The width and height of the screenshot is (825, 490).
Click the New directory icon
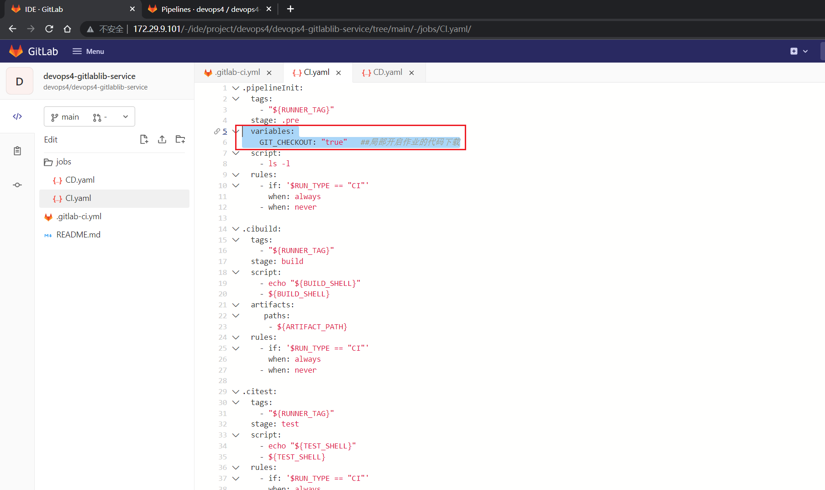point(180,139)
